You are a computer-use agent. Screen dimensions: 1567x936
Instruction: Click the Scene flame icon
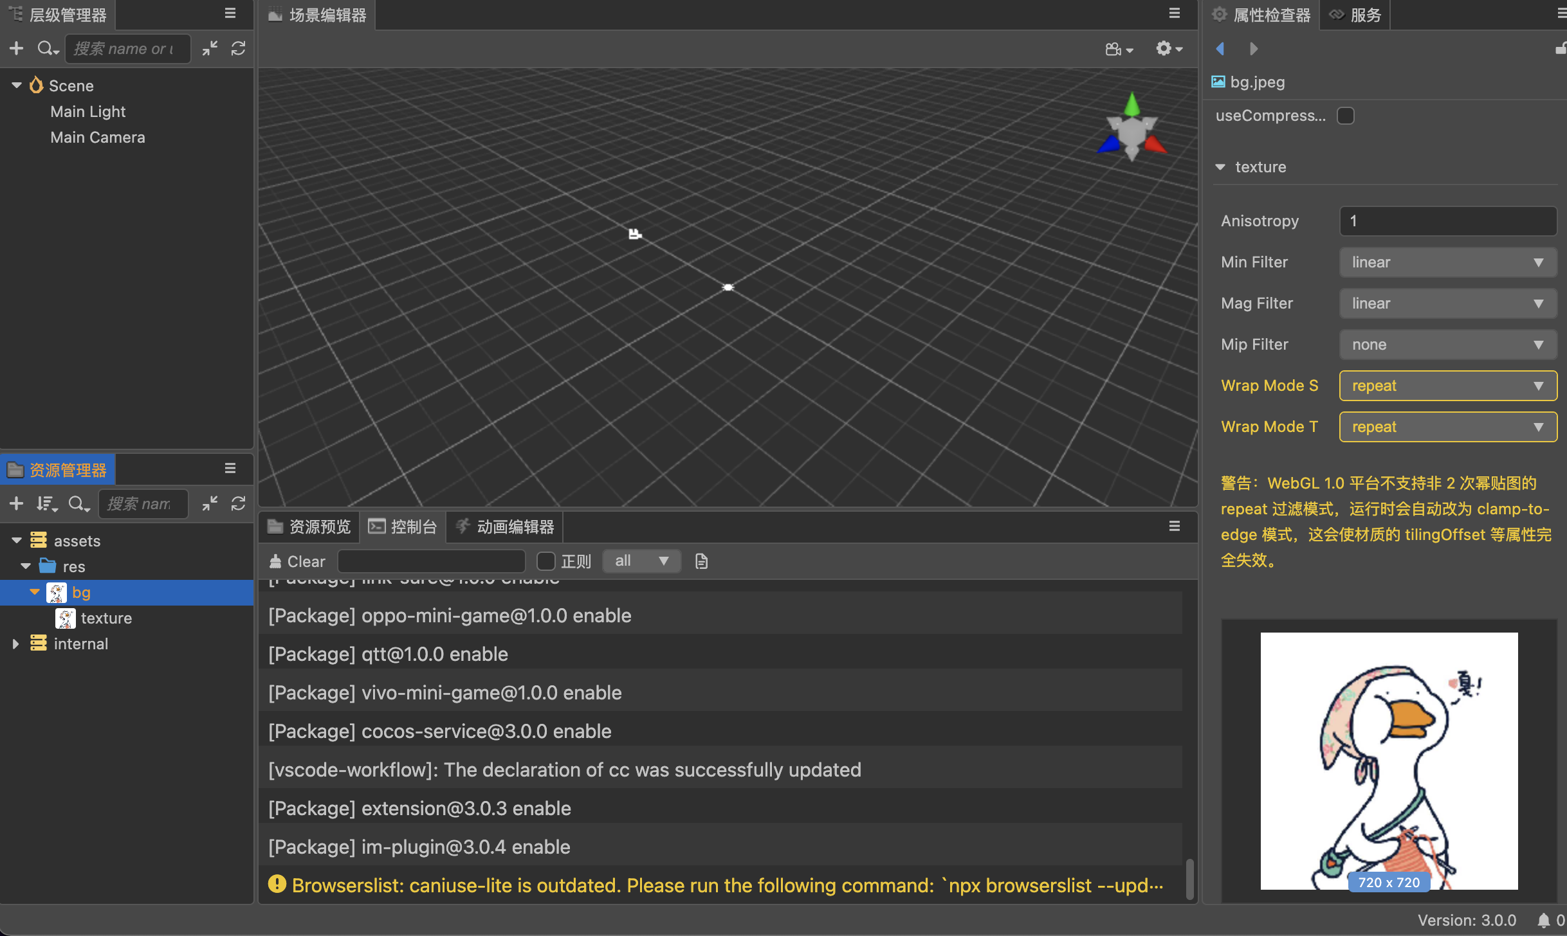tap(36, 85)
